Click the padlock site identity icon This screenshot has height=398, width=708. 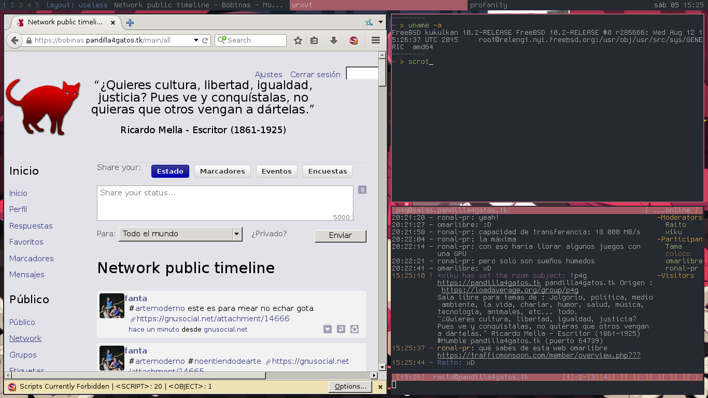[x=29, y=40]
